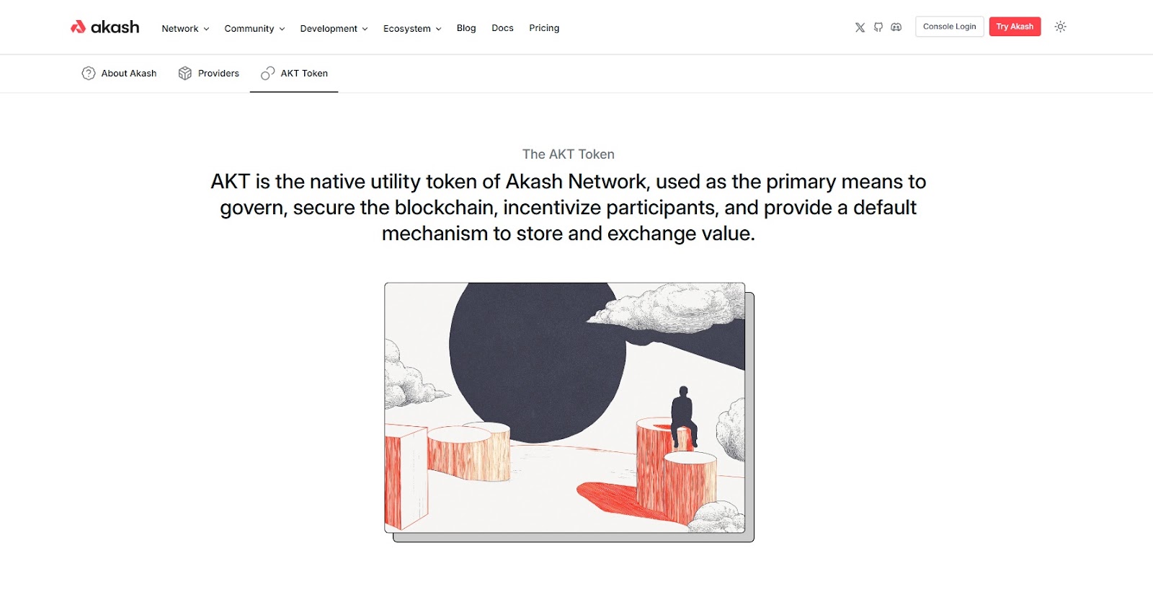Click the red Try Akash button
This screenshot has height=592, width=1153.
click(x=1015, y=27)
